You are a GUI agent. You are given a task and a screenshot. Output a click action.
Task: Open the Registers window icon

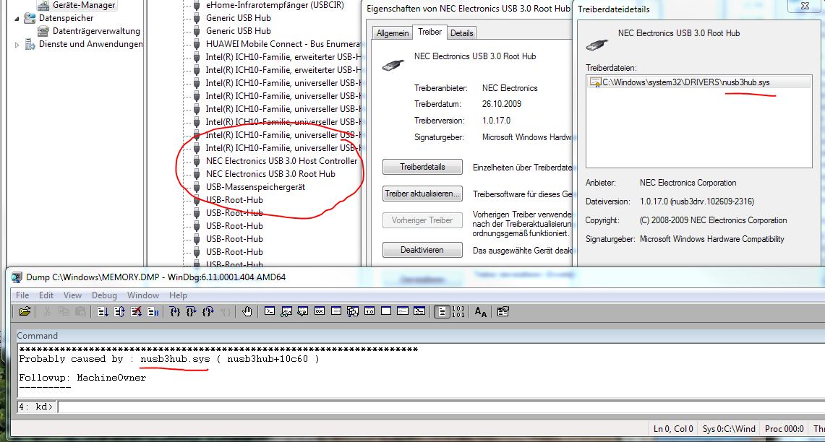[320, 312]
